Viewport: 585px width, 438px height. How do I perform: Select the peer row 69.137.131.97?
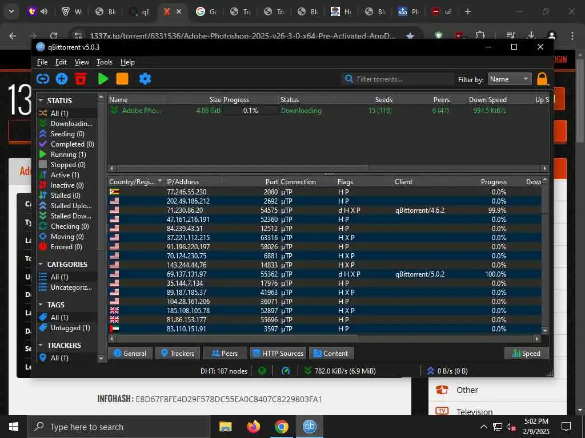[324, 274]
